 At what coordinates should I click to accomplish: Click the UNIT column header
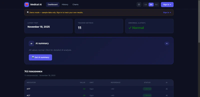click(91, 82)
